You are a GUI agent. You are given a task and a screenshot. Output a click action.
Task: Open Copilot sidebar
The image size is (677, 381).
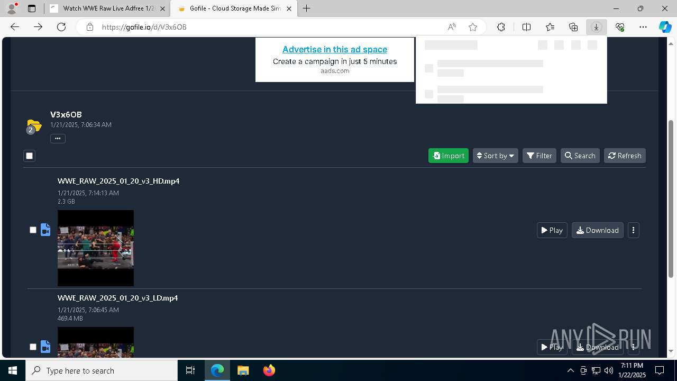coord(665,27)
